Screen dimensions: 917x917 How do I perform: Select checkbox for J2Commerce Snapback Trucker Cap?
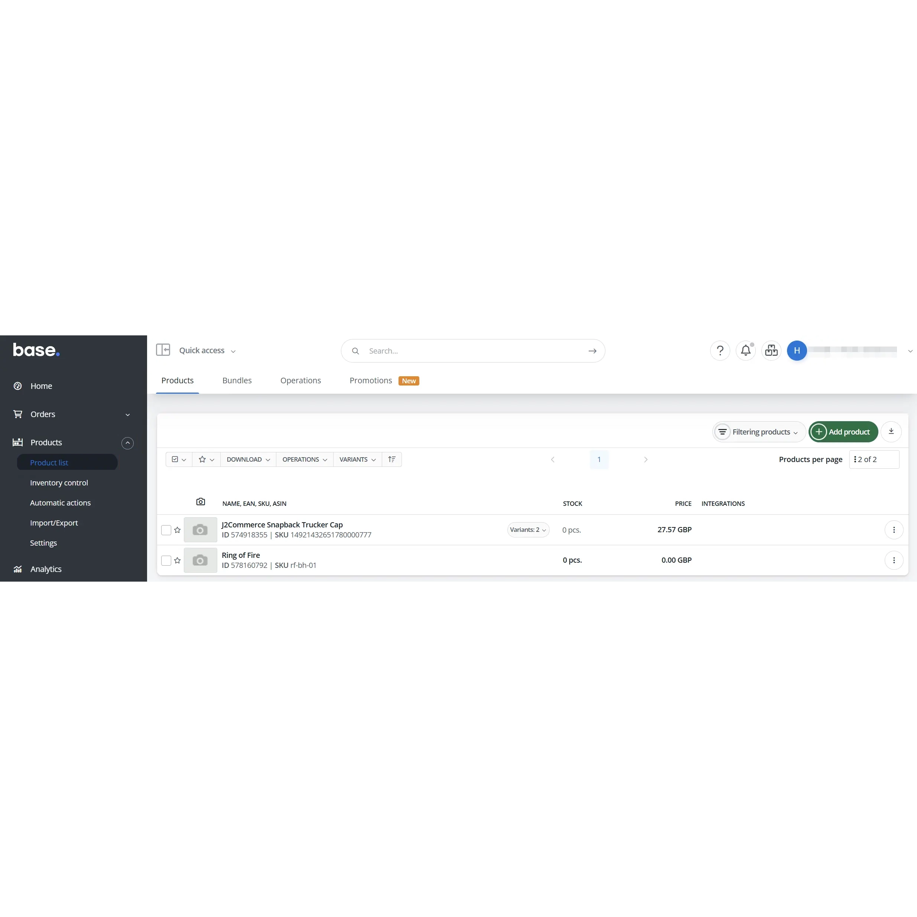tap(166, 530)
